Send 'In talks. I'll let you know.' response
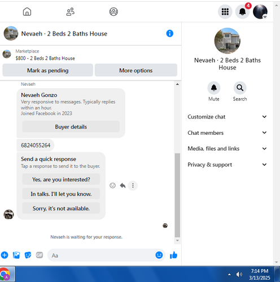This screenshot has width=280, height=282. [x=61, y=194]
